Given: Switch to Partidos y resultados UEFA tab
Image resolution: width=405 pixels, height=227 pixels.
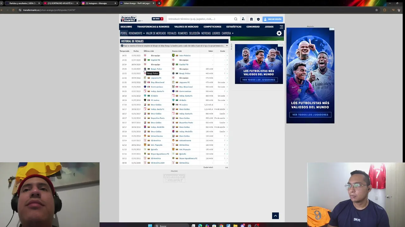Looking at the screenshot, I should pos(22,3).
